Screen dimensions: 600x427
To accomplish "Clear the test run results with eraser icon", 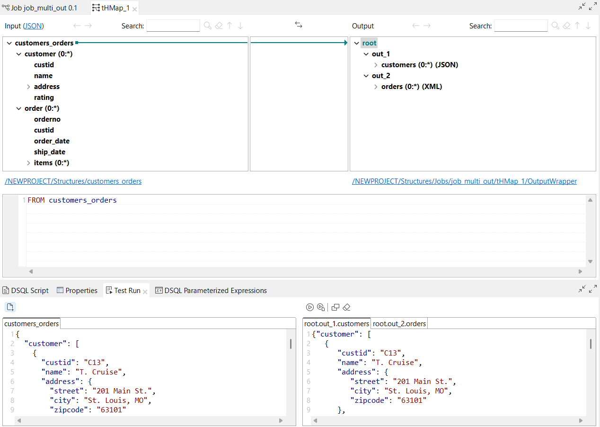I will (346, 307).
